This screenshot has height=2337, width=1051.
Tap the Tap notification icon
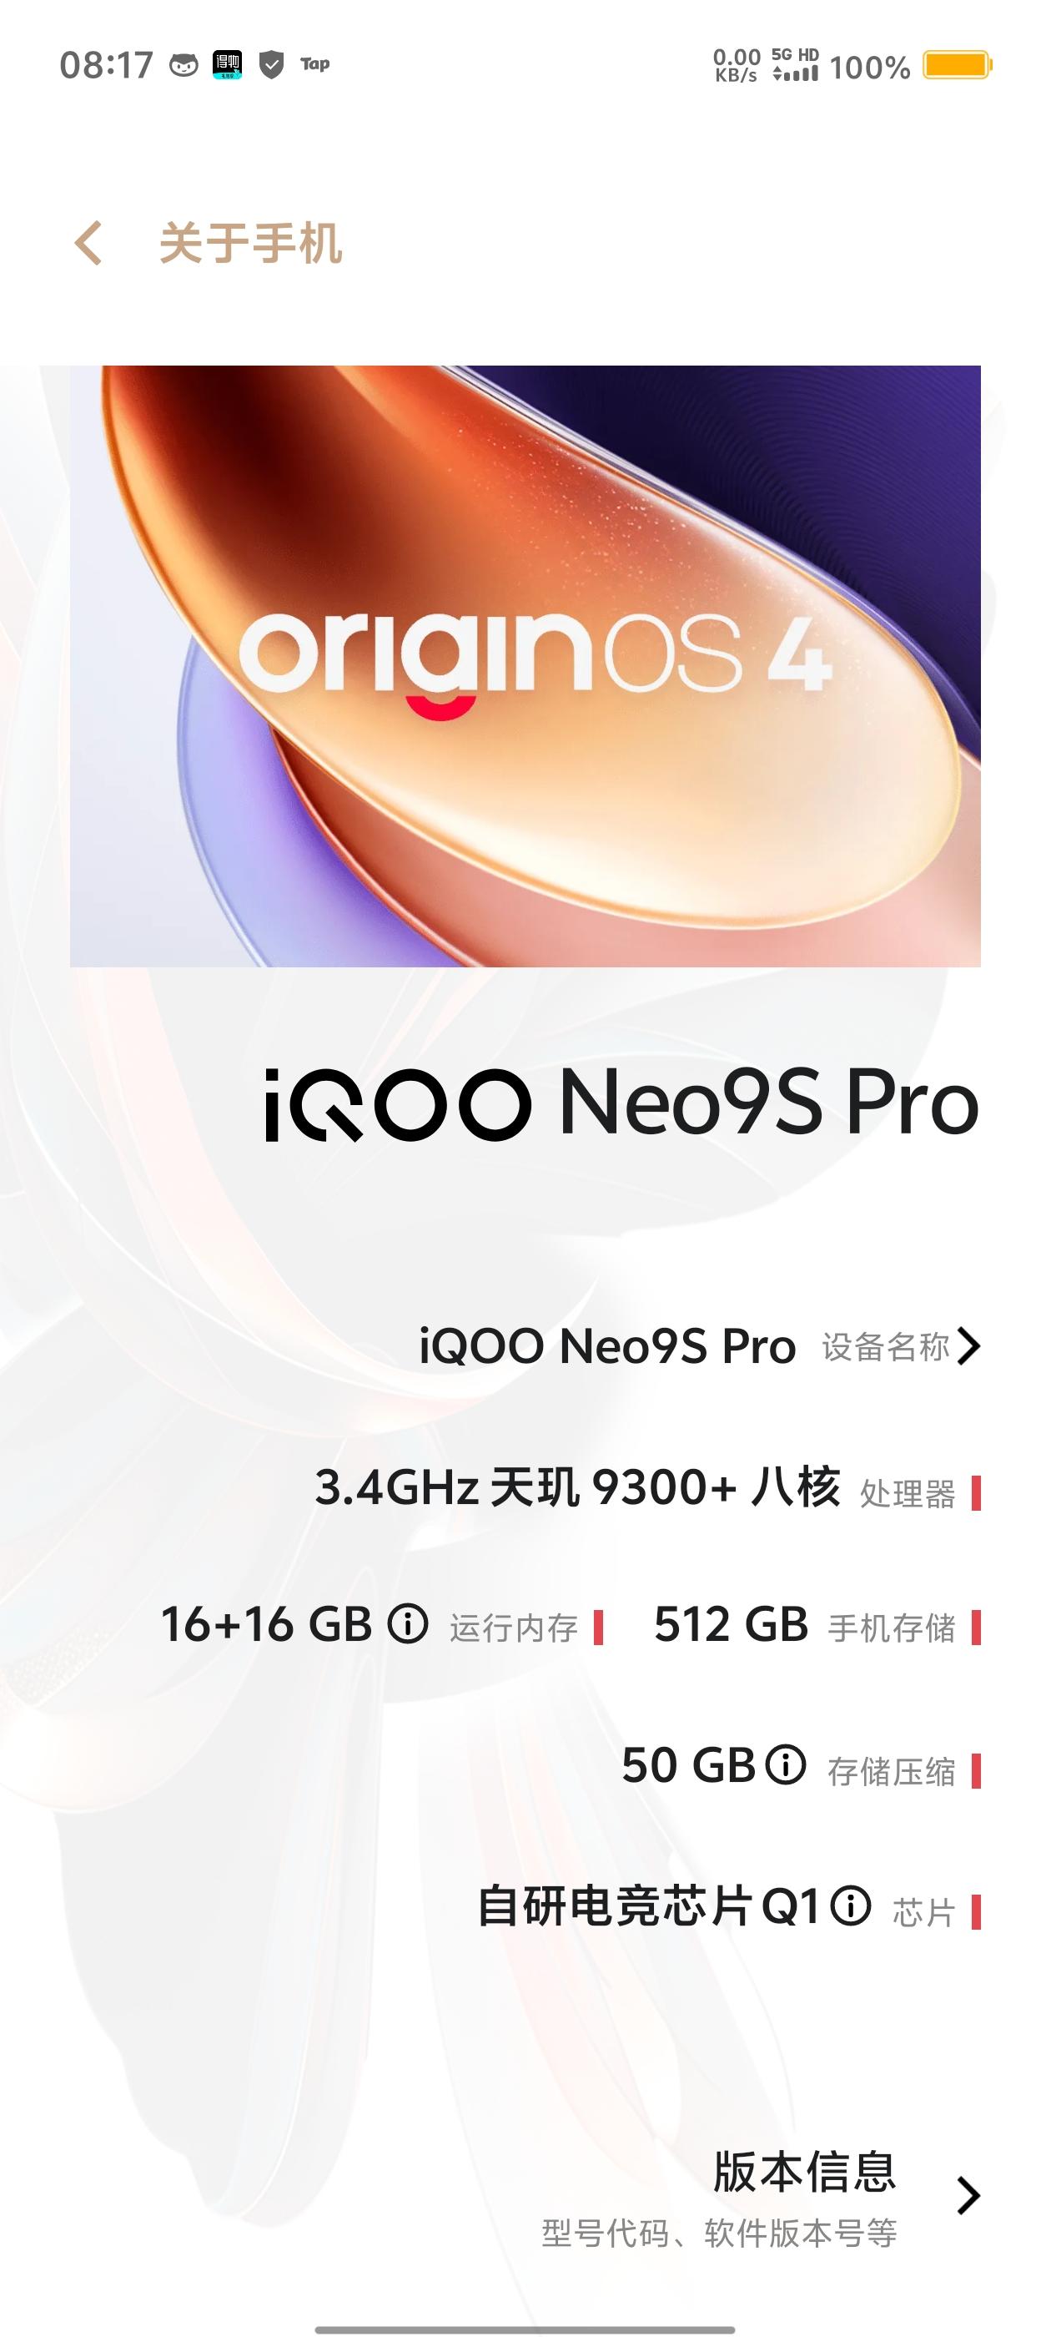[x=314, y=63]
